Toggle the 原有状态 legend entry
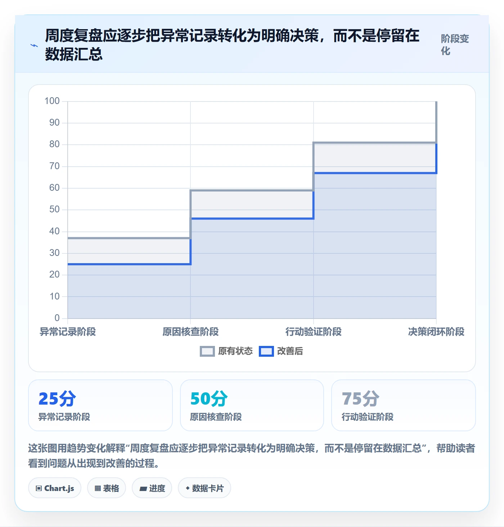Viewport: 504px width, 527px height. pos(226,351)
